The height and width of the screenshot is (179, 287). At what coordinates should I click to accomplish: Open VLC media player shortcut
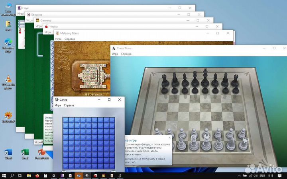(x=8, y=82)
